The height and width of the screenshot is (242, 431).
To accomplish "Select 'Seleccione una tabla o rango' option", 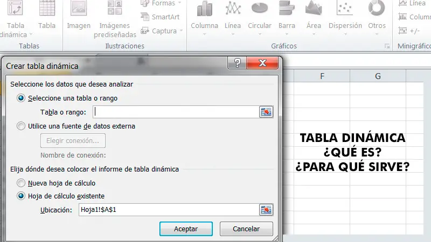I will [x=21, y=98].
